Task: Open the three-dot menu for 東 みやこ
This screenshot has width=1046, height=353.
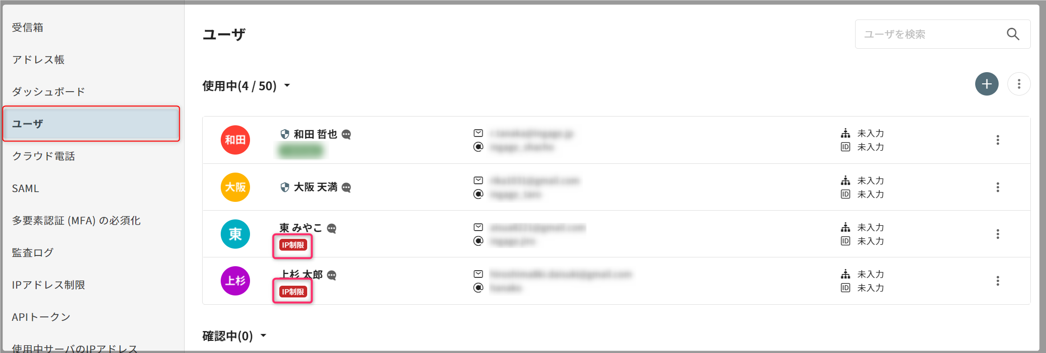Action: point(998,234)
